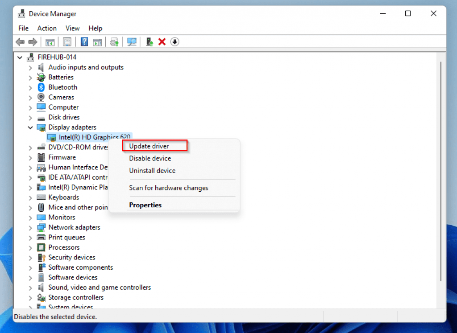The height and width of the screenshot is (333, 457).
Task: Collapse the Display adapters category
Action: [x=30, y=127]
